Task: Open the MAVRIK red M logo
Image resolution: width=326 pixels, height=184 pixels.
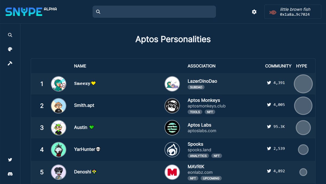Action: click(172, 172)
